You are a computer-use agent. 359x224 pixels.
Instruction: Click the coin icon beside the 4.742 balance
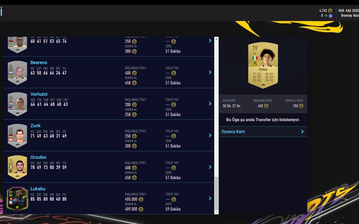pyautogui.click(x=330, y=11)
